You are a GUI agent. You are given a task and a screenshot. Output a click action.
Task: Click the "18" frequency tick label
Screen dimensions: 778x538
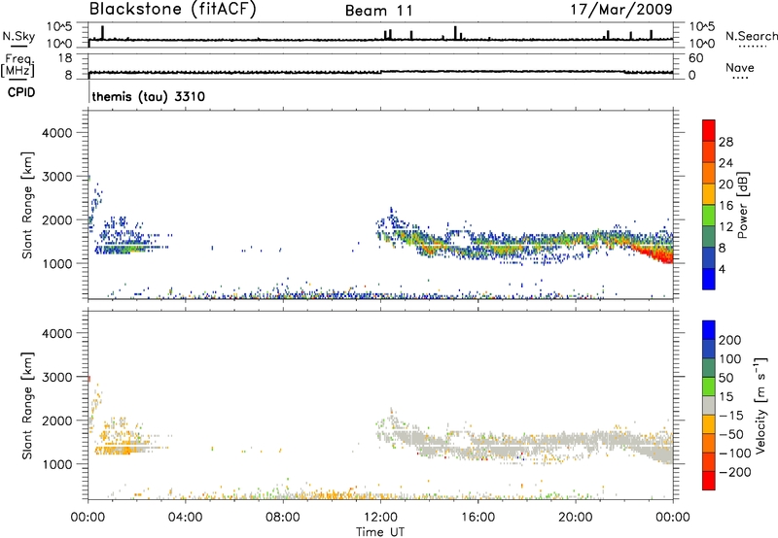(x=65, y=58)
